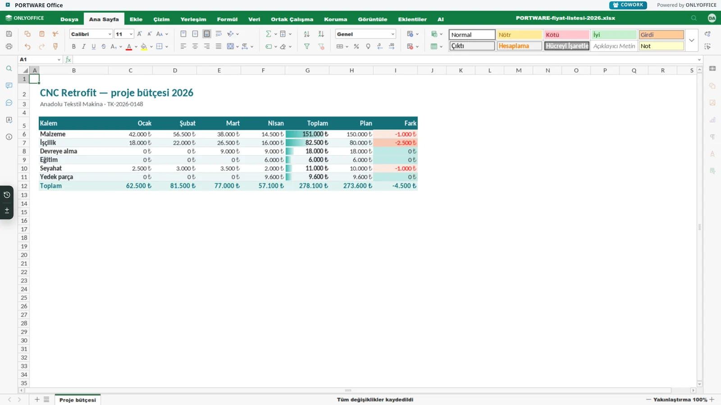Screen dimensions: 721x405
Task: Apply filter with the funnel icon
Action: pos(307,46)
